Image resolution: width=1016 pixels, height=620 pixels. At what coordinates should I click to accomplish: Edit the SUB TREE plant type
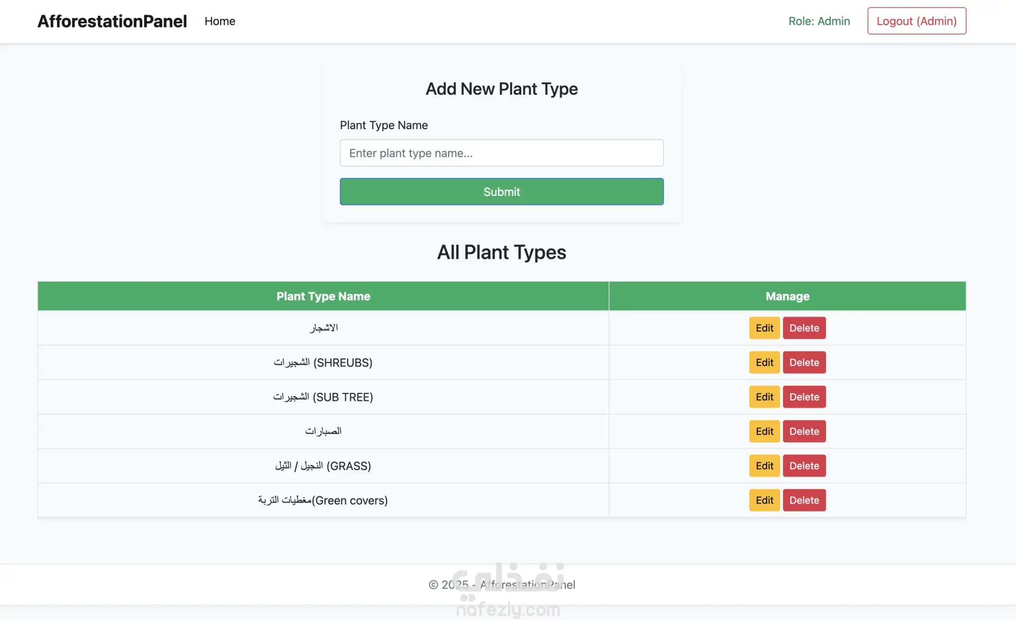764,397
